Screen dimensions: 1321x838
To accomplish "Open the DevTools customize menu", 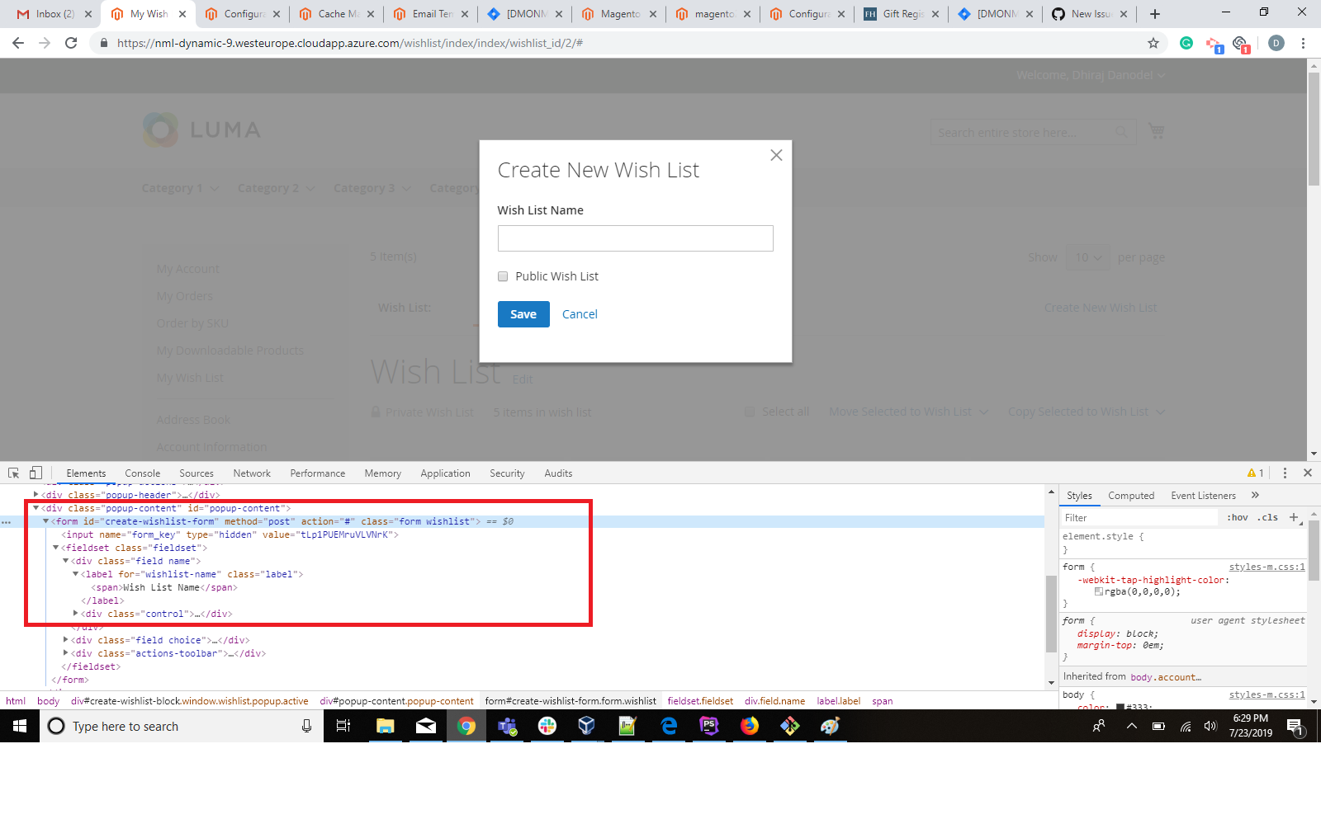I will click(x=1285, y=473).
